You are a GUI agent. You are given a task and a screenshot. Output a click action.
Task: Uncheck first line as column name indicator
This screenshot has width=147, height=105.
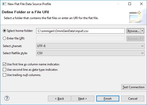tap(4, 64)
